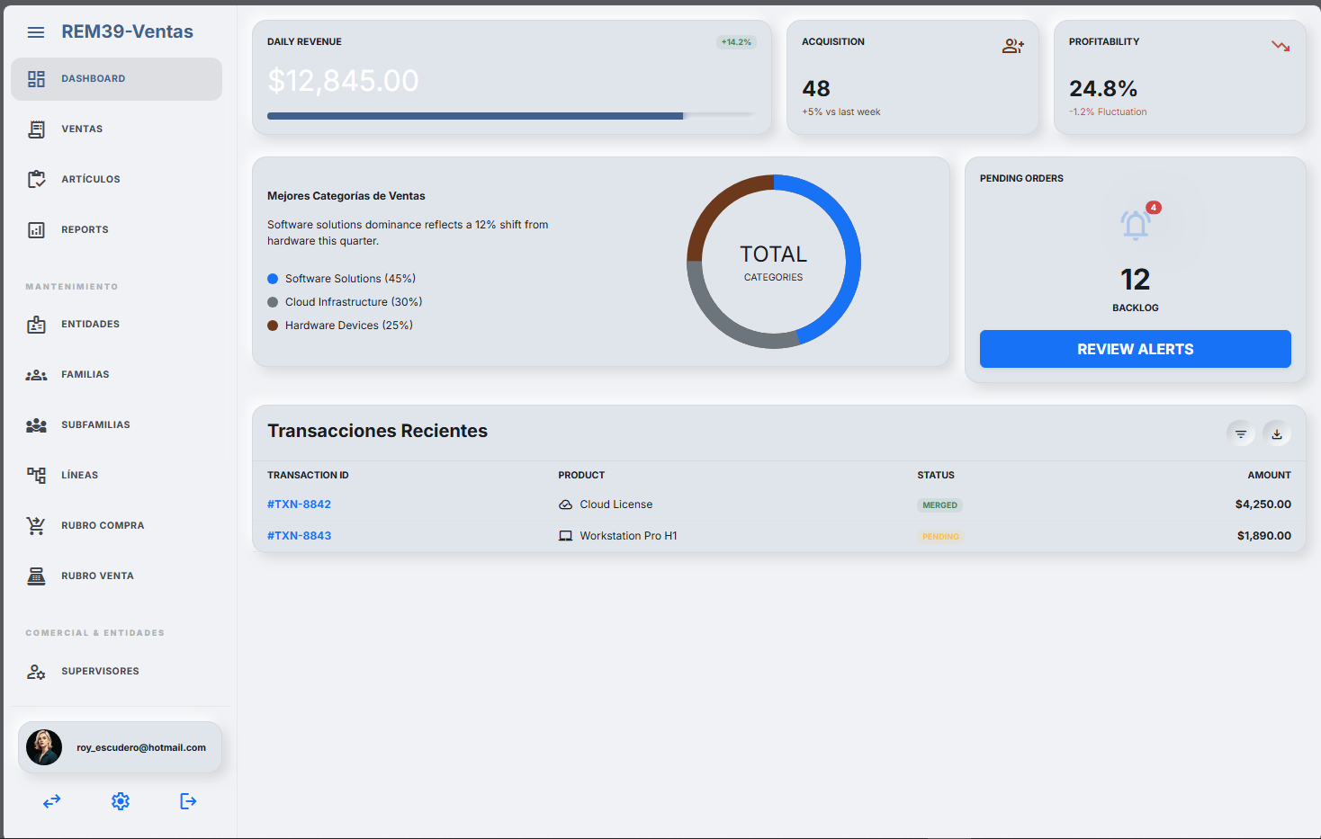Toggle the hamburger menu icon

[x=36, y=32]
